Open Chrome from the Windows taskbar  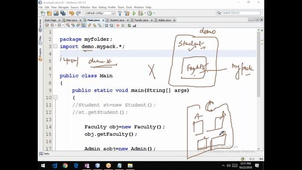click(x=65, y=165)
